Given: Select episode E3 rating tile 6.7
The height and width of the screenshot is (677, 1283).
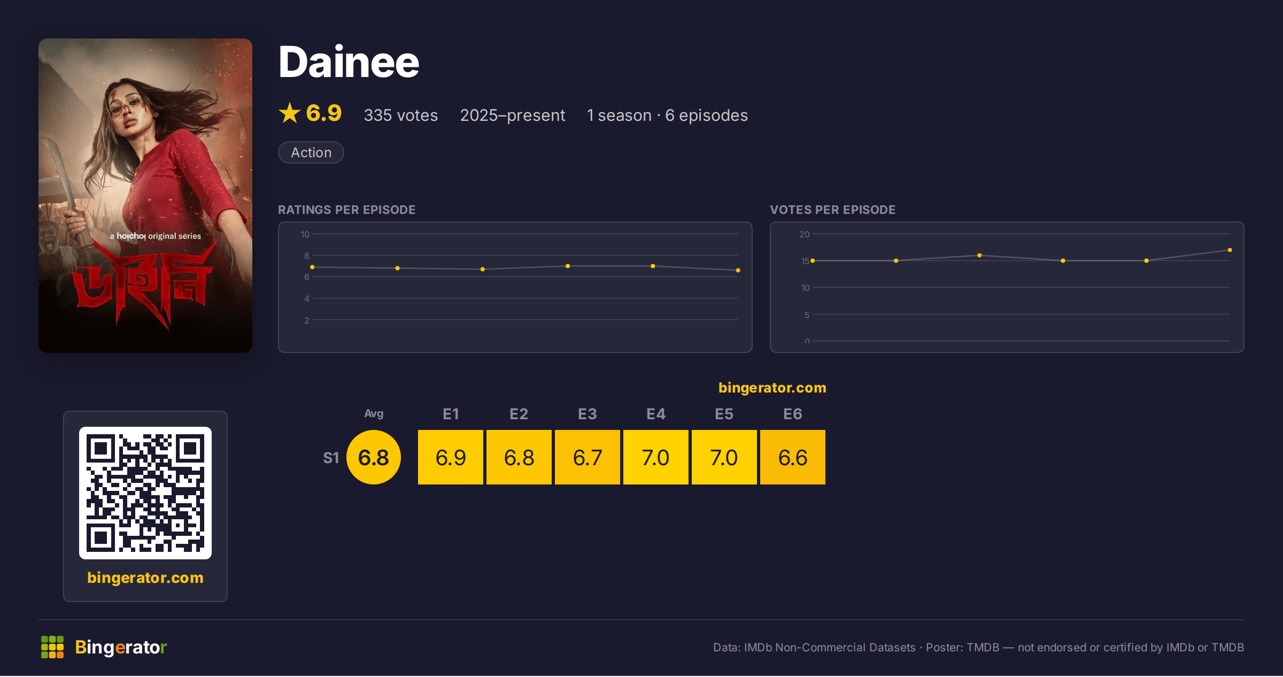Looking at the screenshot, I should click(x=588, y=457).
